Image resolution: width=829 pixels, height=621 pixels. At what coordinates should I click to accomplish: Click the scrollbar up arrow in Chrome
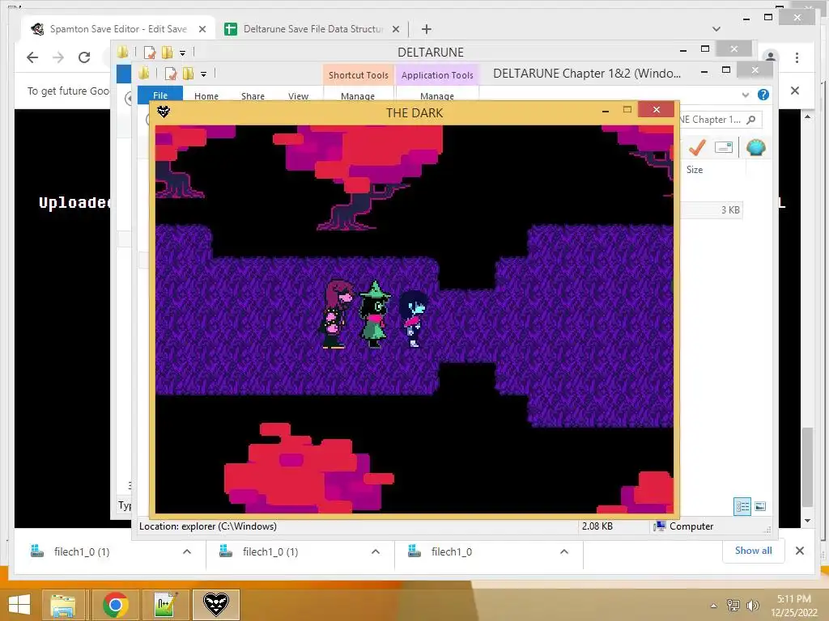807,116
